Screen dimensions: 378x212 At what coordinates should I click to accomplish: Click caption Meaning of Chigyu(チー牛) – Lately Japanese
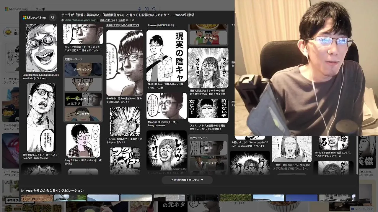coord(163,124)
